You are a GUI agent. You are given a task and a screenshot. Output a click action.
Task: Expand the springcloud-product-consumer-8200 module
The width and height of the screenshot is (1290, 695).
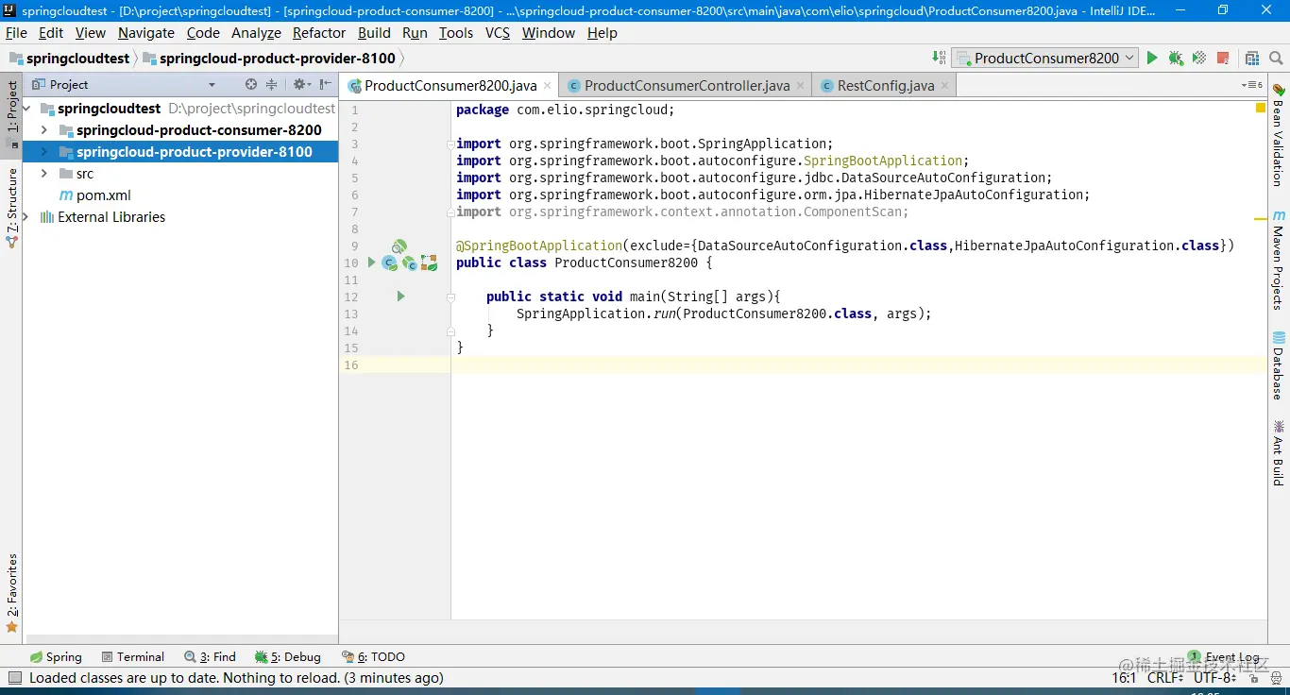tap(43, 130)
